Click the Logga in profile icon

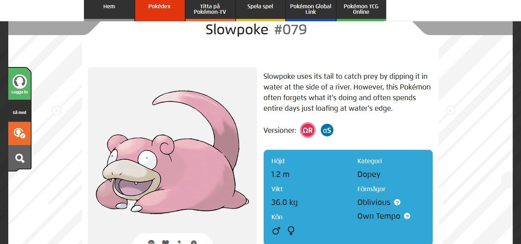[x=20, y=82]
